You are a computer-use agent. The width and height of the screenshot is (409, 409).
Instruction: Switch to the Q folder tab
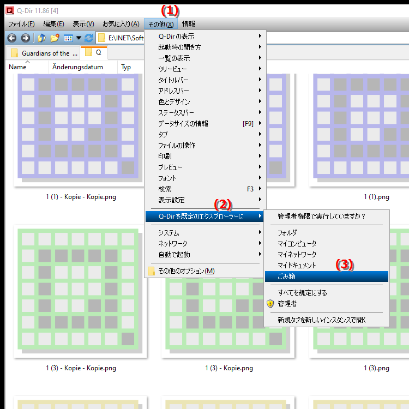click(x=94, y=53)
